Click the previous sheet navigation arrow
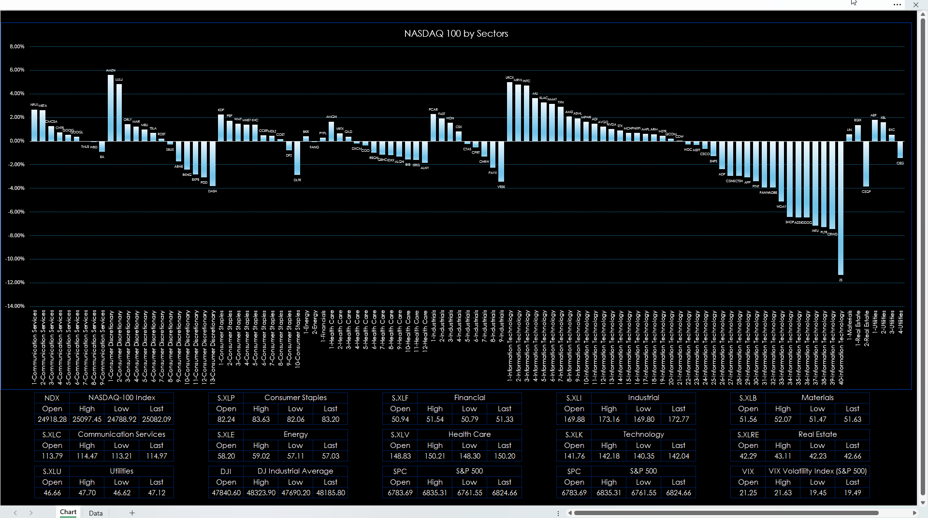The image size is (928, 518). (15, 513)
